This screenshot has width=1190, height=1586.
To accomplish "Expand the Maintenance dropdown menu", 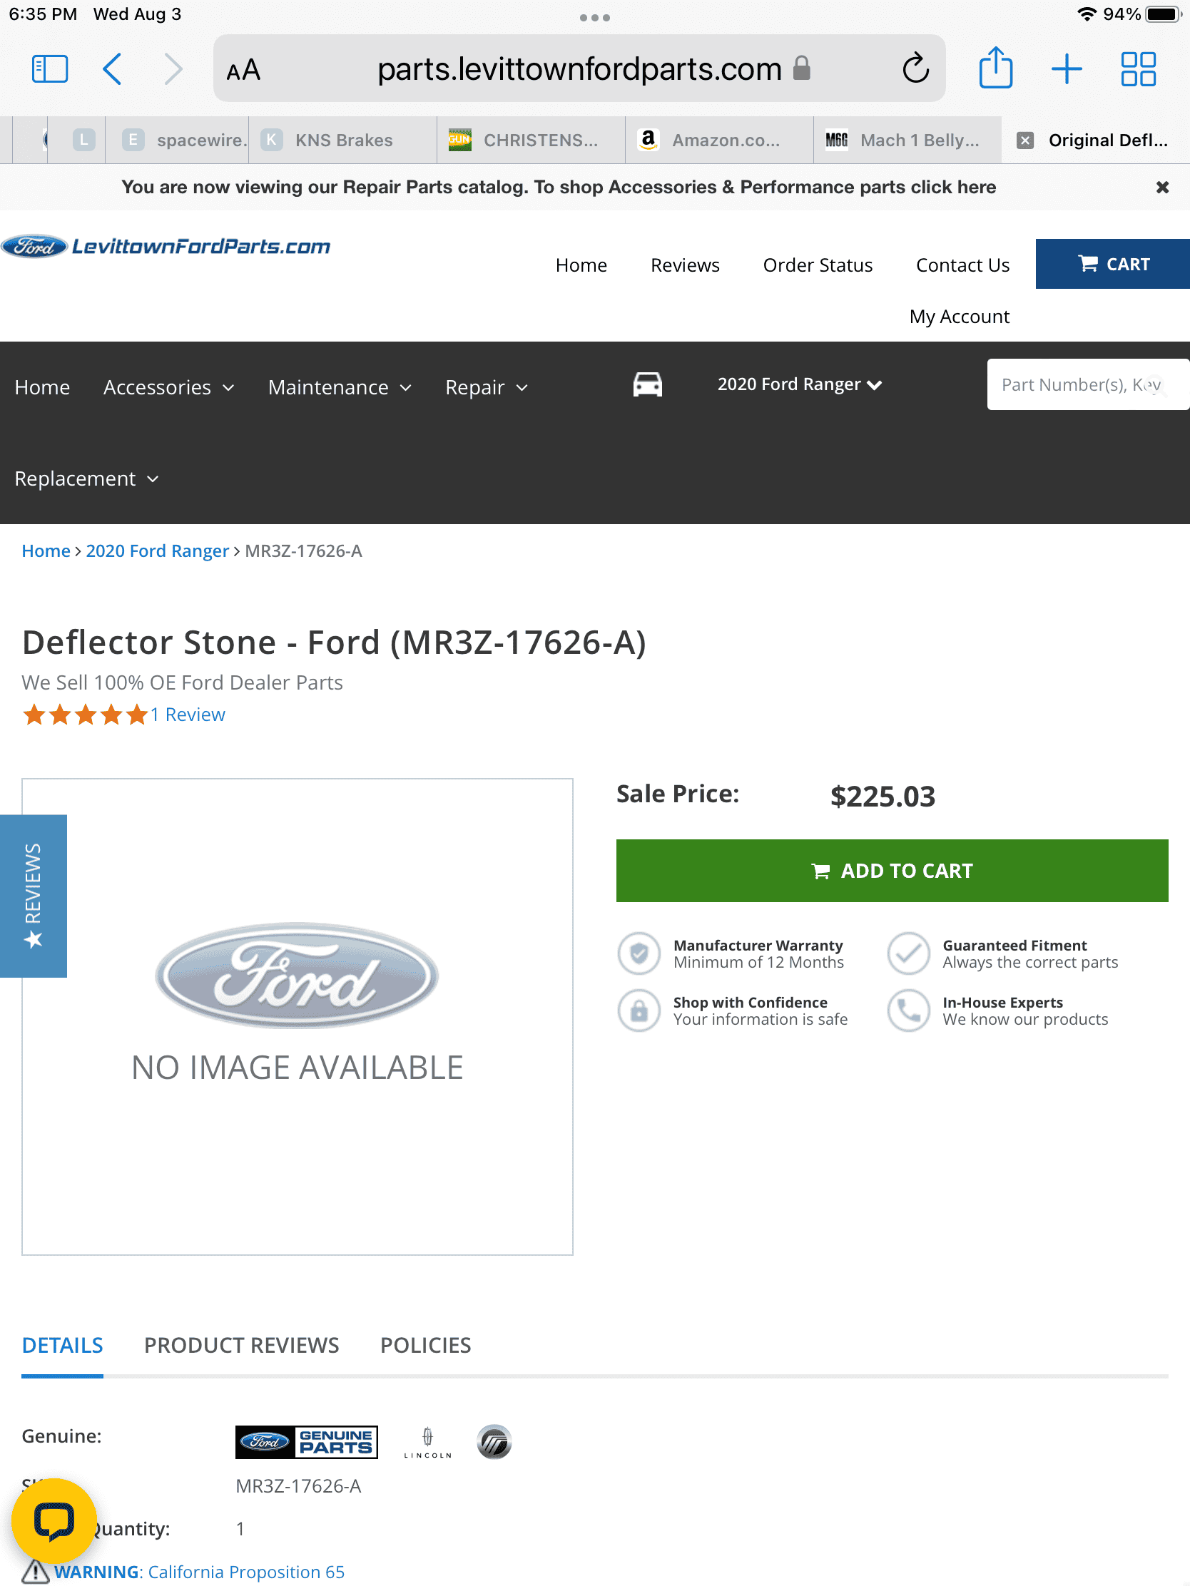I will (340, 387).
